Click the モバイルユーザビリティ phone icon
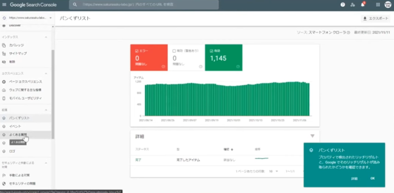 coord(4,98)
